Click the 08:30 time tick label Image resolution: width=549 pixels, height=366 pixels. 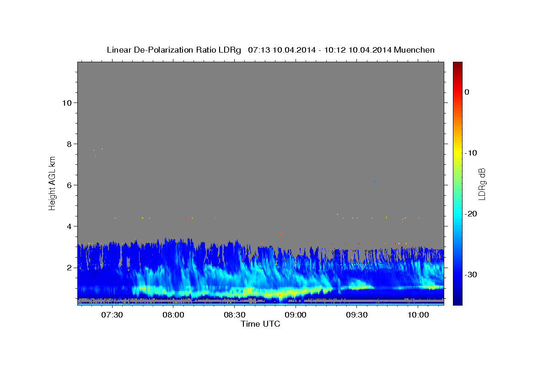tap(234, 315)
